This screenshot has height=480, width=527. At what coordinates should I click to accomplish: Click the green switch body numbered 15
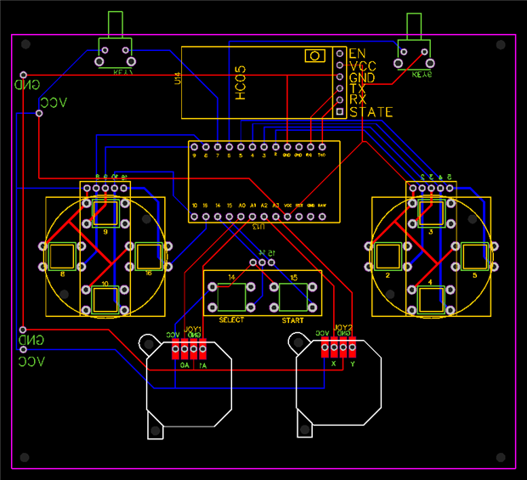click(x=293, y=297)
